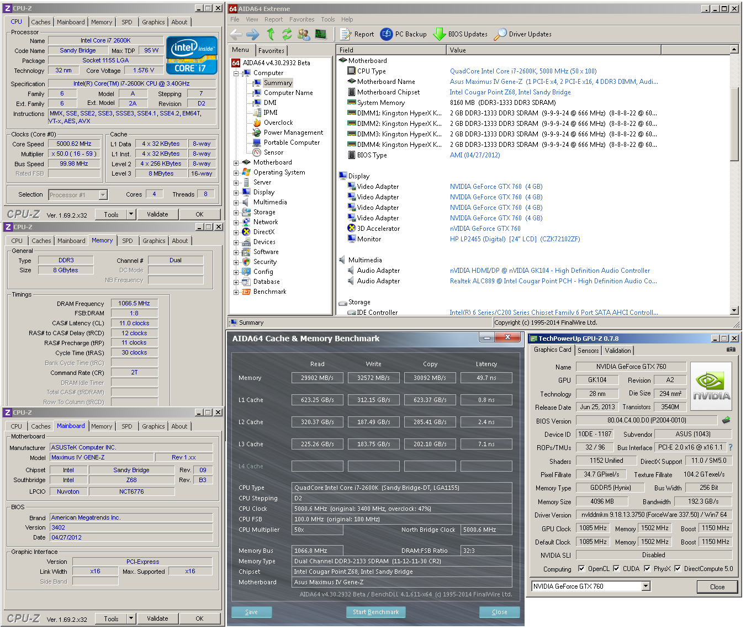Select Portable Computer in AIDA64 tree

[x=292, y=142]
